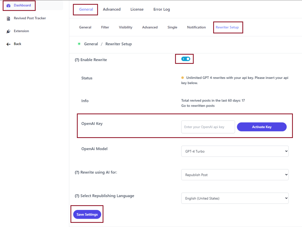Image resolution: width=302 pixels, height=227 pixels.
Task: Open the OpenAi Model dropdown
Action: 235,151
